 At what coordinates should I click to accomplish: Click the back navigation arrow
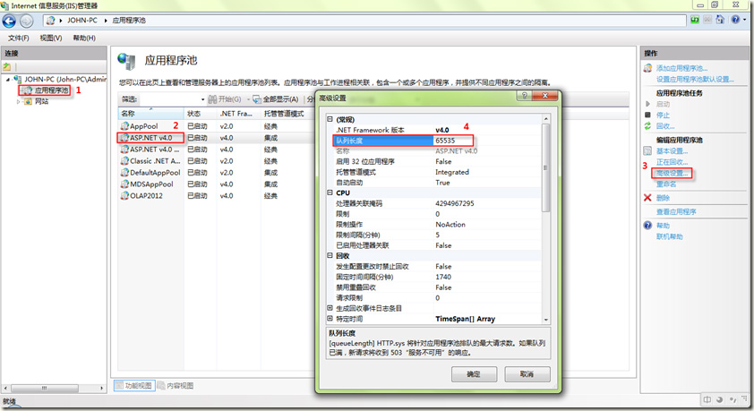click(10, 20)
